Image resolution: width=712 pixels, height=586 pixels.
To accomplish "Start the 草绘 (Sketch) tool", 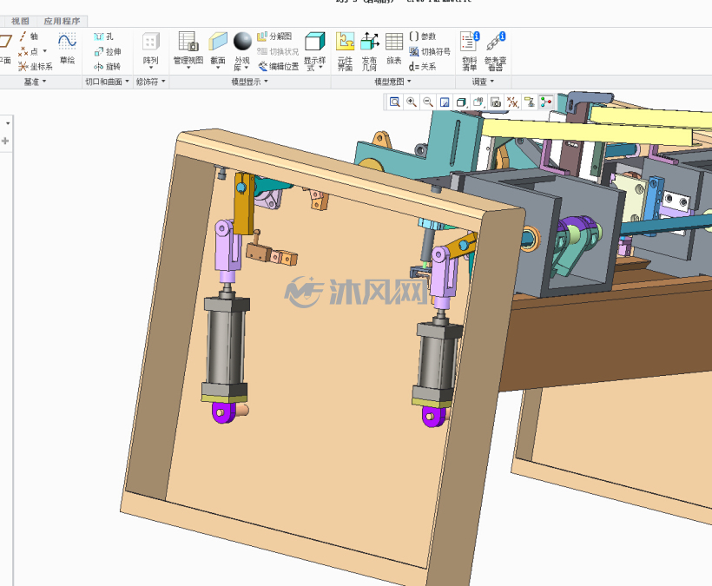I will click(x=67, y=49).
